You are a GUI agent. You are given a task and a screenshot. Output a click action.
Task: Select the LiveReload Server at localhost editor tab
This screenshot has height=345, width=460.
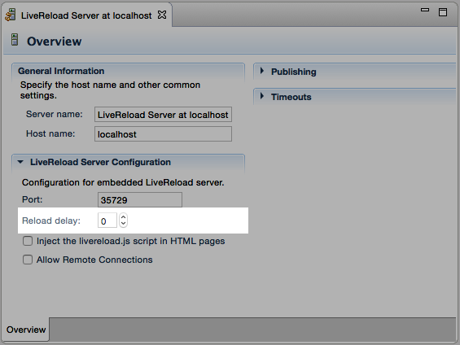coord(86,15)
